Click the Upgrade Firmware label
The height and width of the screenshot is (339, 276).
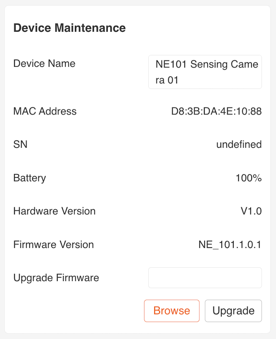coord(56,278)
